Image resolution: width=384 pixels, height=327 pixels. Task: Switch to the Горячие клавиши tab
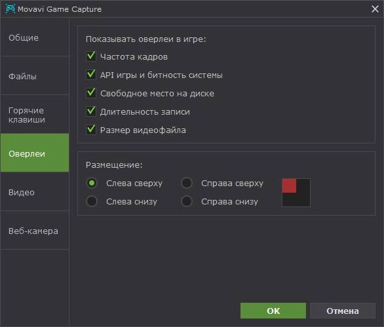[x=35, y=115]
